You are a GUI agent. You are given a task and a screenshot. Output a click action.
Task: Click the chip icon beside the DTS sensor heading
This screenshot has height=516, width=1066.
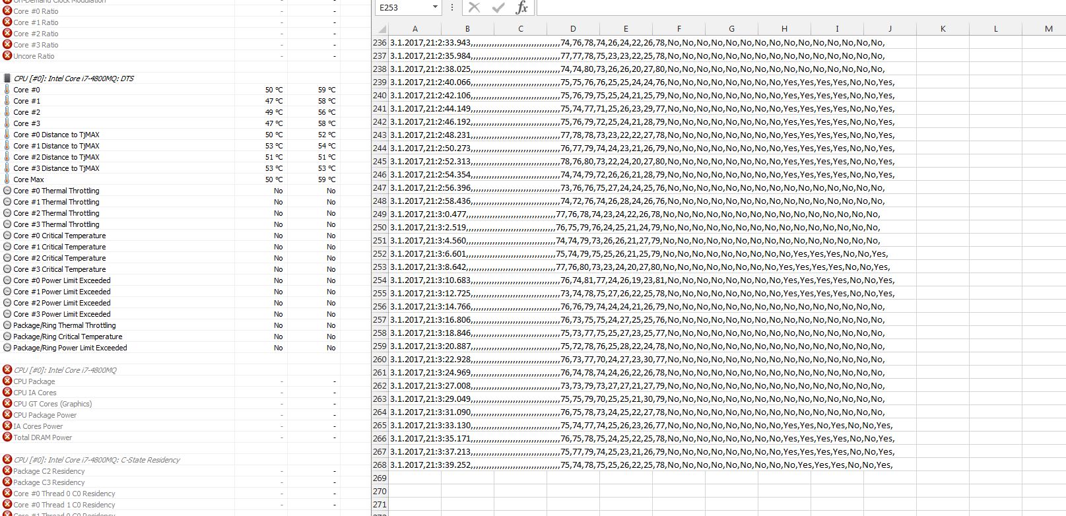[x=7, y=79]
